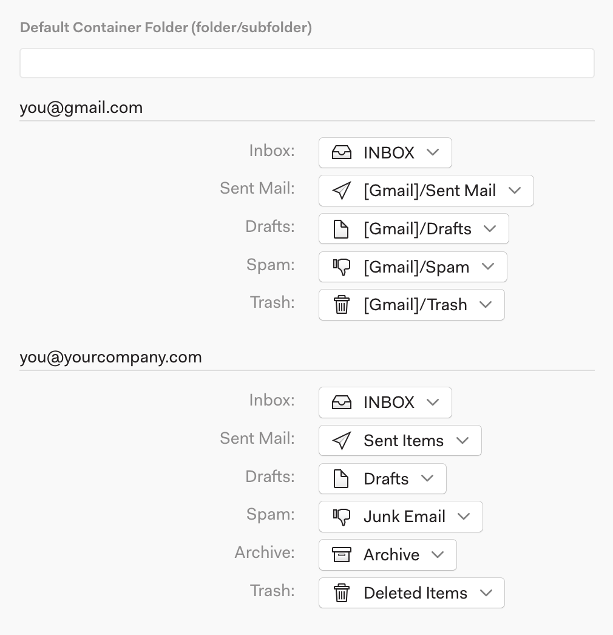Click the paper plane icon beside Sent Items
The image size is (613, 635).
(341, 441)
